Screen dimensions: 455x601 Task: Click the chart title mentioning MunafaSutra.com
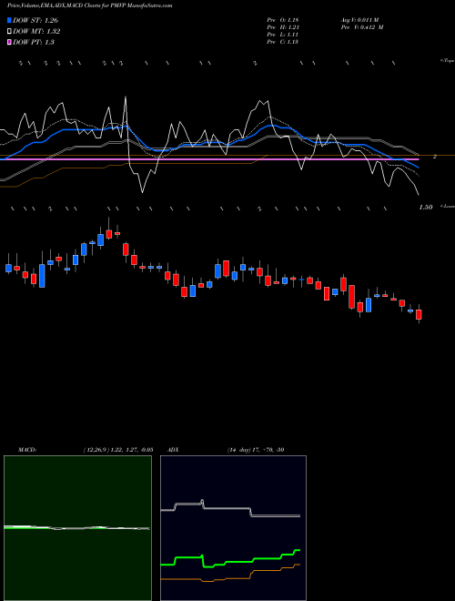tap(89, 5)
